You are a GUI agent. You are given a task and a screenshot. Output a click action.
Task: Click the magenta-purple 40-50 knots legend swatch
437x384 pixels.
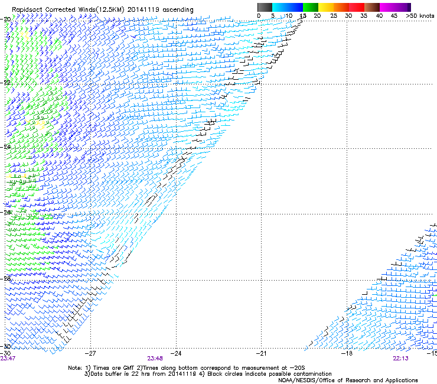click(x=395, y=7)
